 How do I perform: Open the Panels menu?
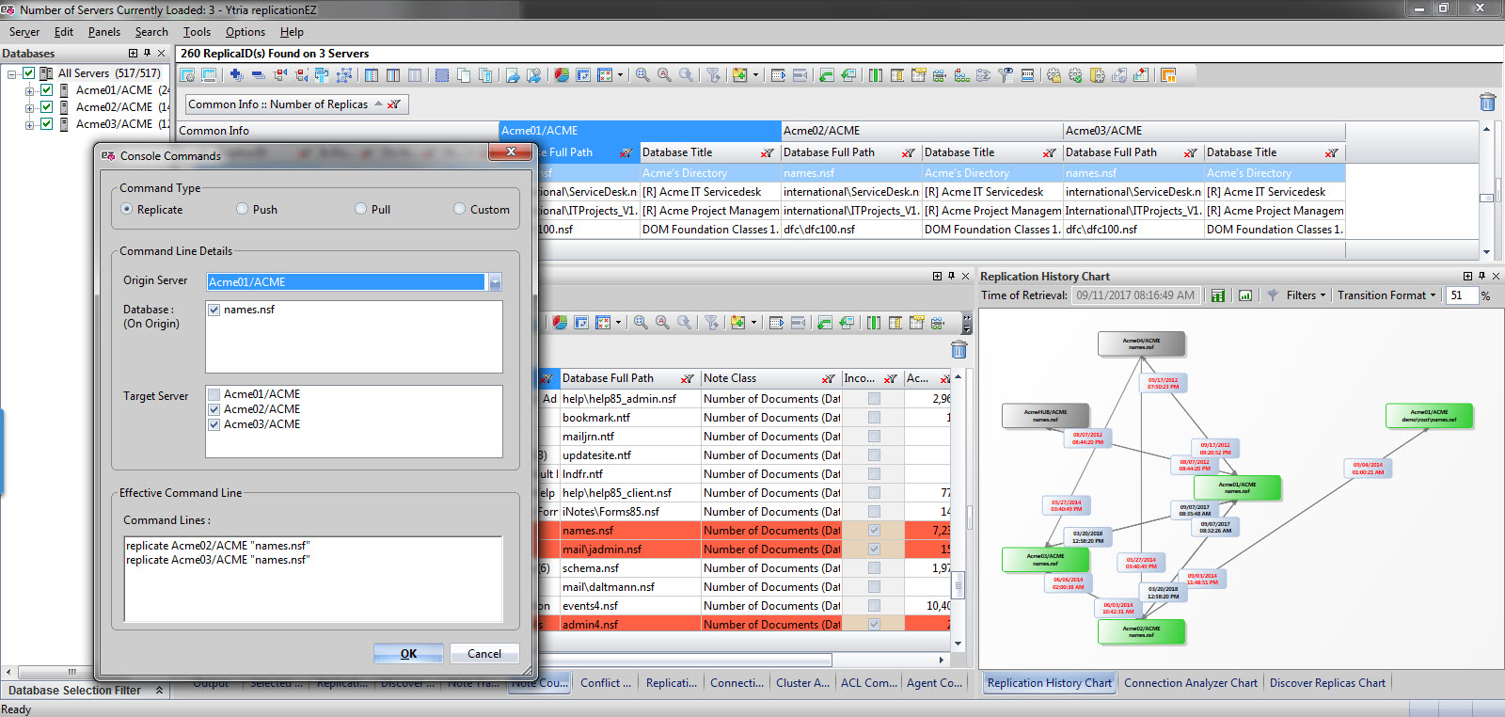[x=104, y=32]
